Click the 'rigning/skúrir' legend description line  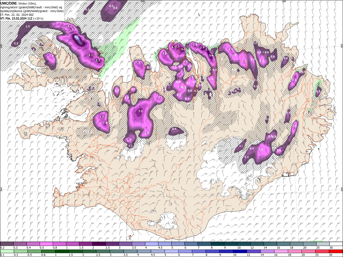[x=31, y=7]
